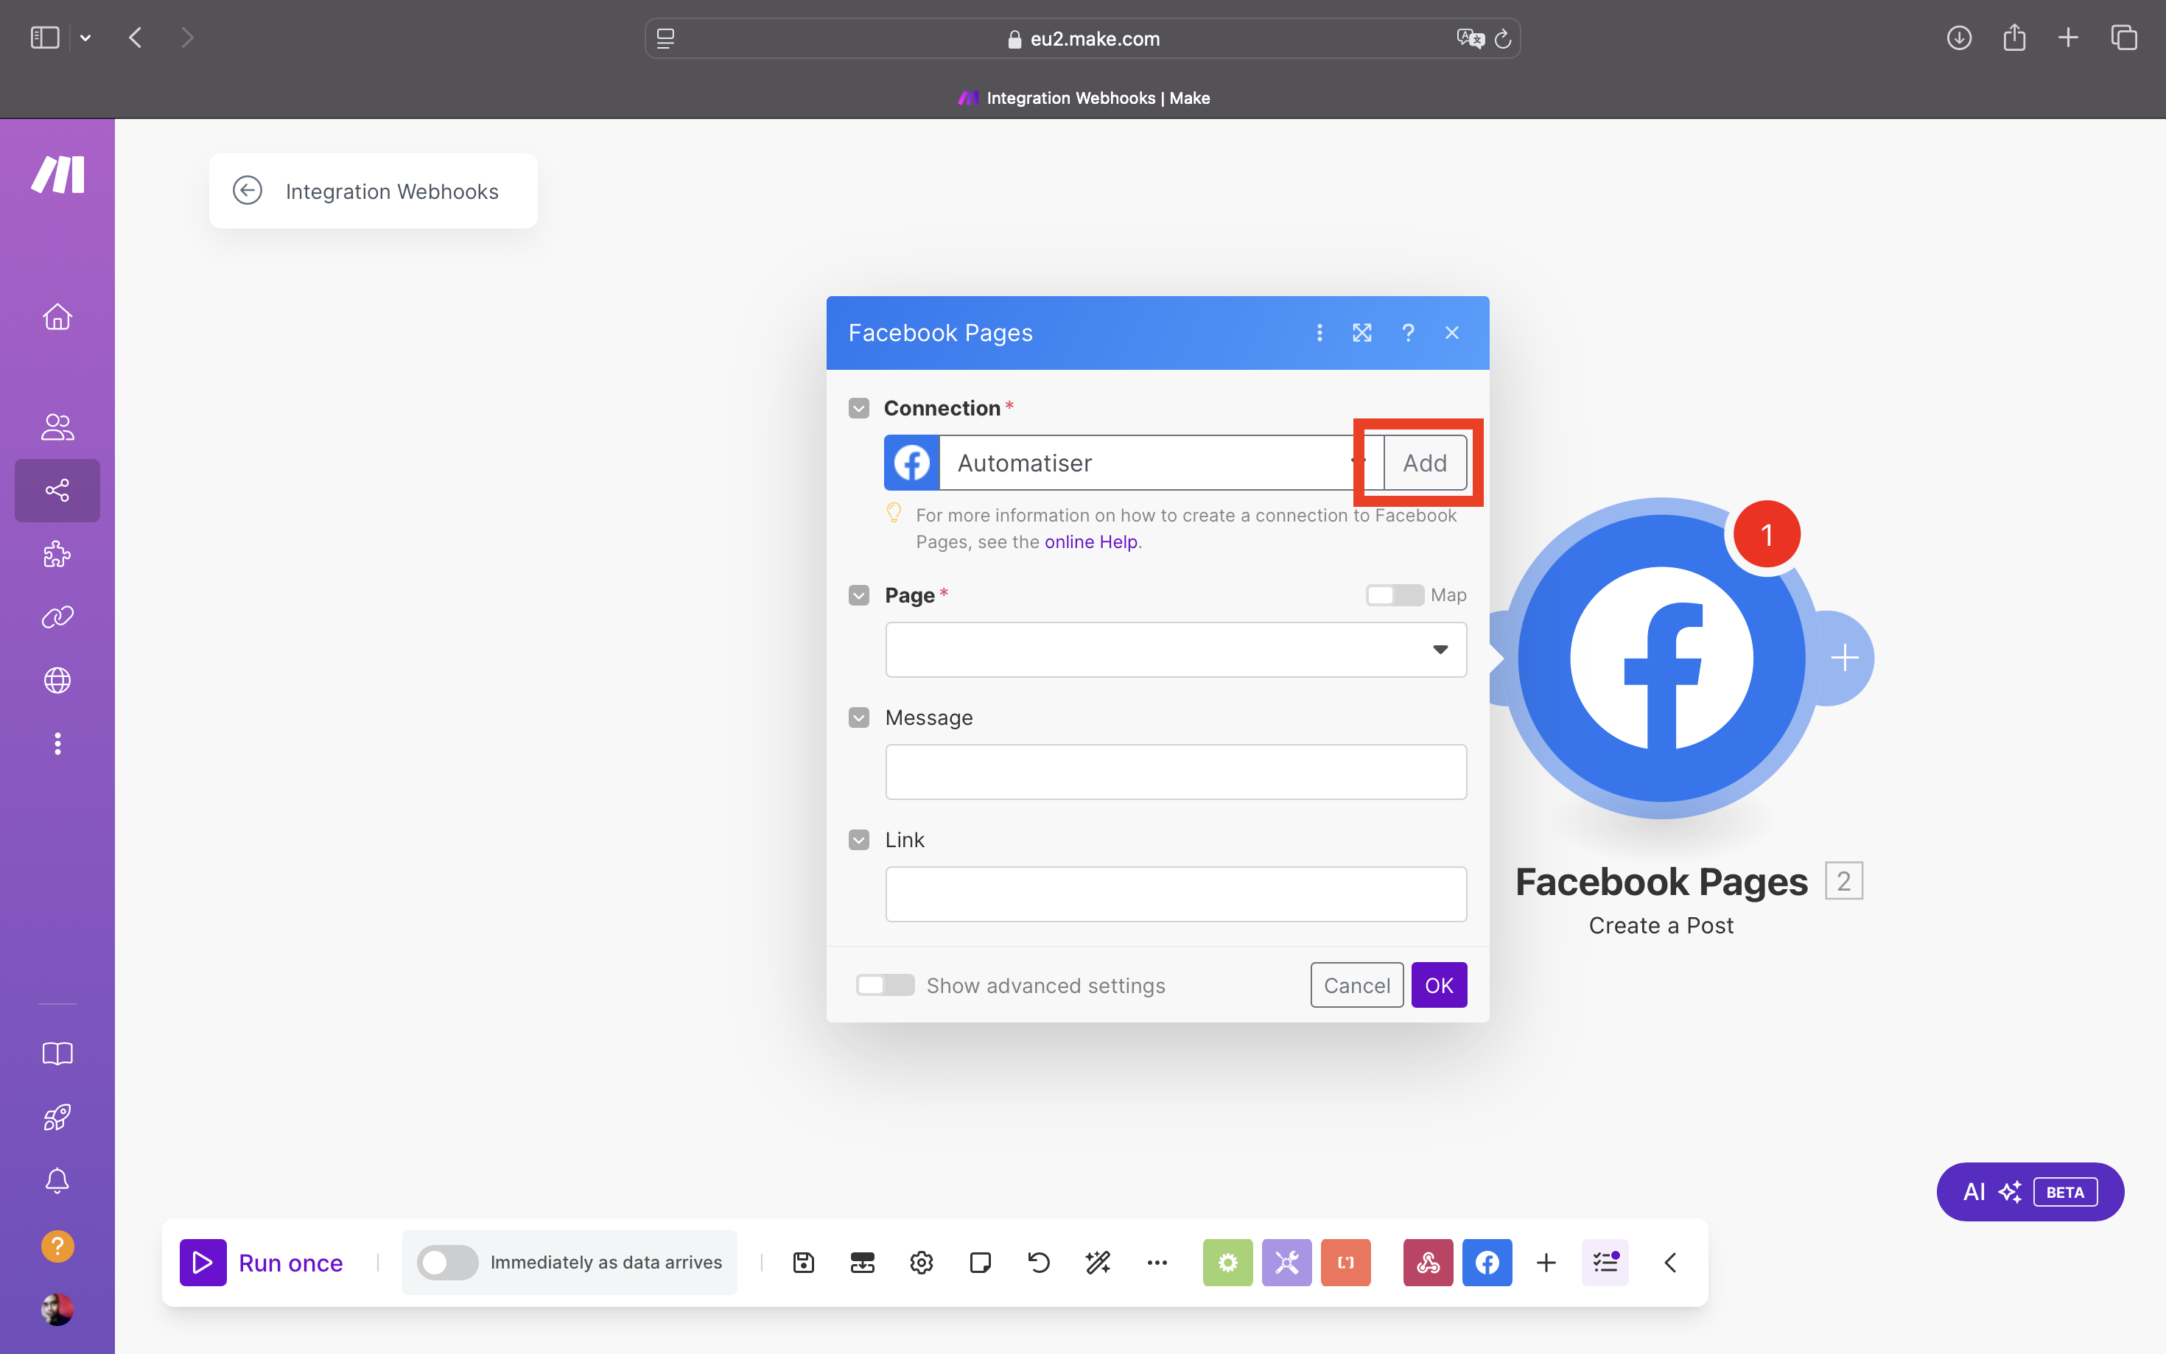The height and width of the screenshot is (1354, 2166).
Task: Go back using the arrow beside Integration Webhooks
Action: 247,191
